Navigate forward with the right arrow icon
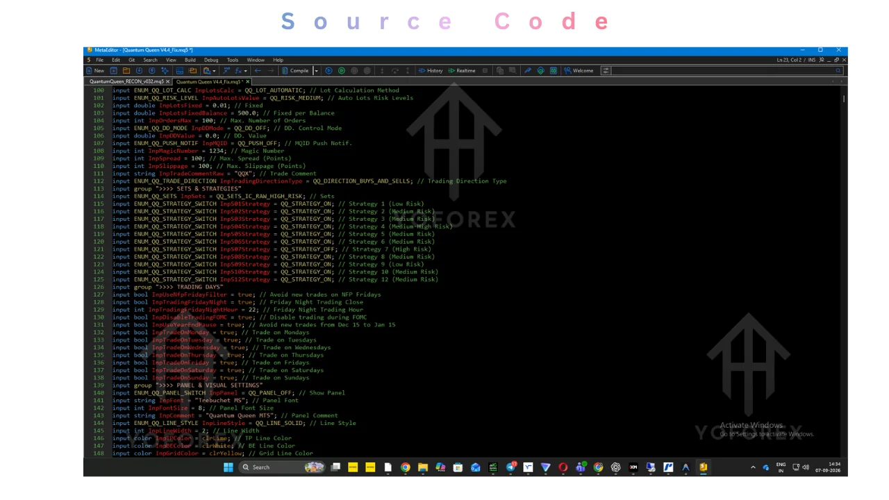The width and height of the screenshot is (889, 500). (271, 70)
